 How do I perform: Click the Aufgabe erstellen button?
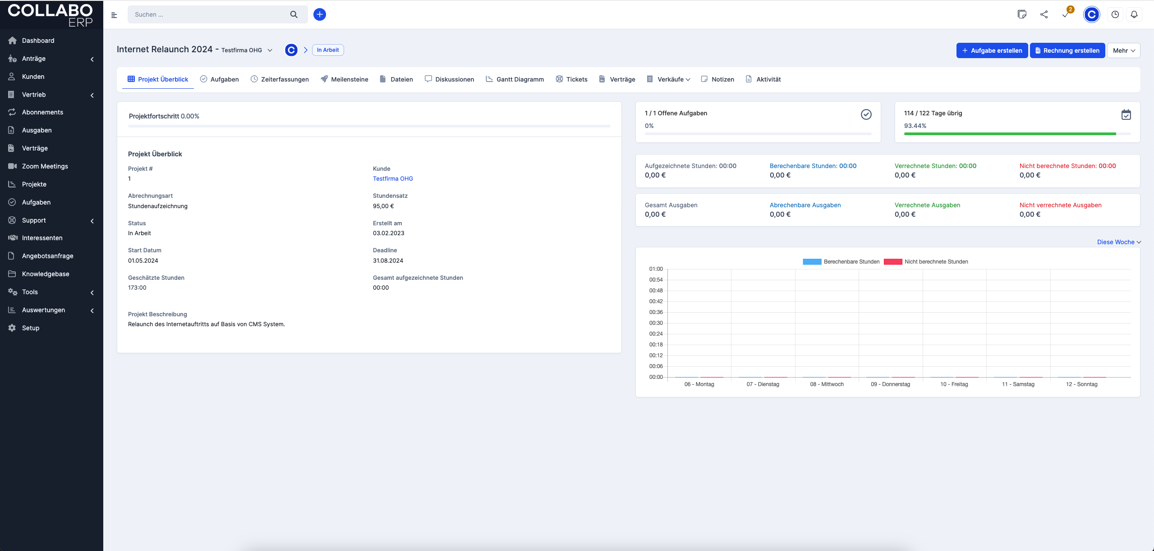click(x=992, y=50)
